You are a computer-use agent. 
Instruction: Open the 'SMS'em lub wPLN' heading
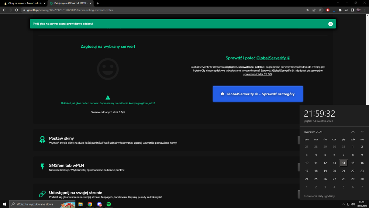click(66, 166)
